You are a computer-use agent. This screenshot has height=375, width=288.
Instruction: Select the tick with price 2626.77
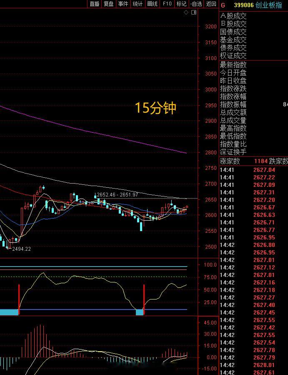254,230
